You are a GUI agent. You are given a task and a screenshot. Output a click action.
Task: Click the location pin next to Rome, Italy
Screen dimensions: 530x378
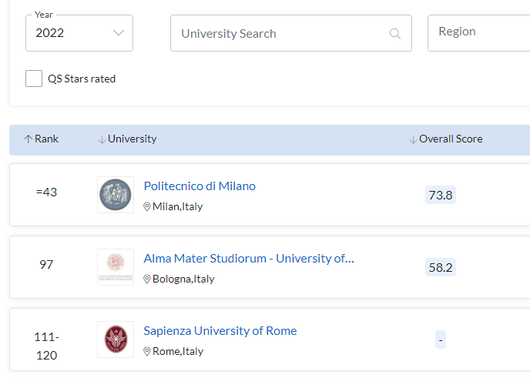[x=147, y=352]
